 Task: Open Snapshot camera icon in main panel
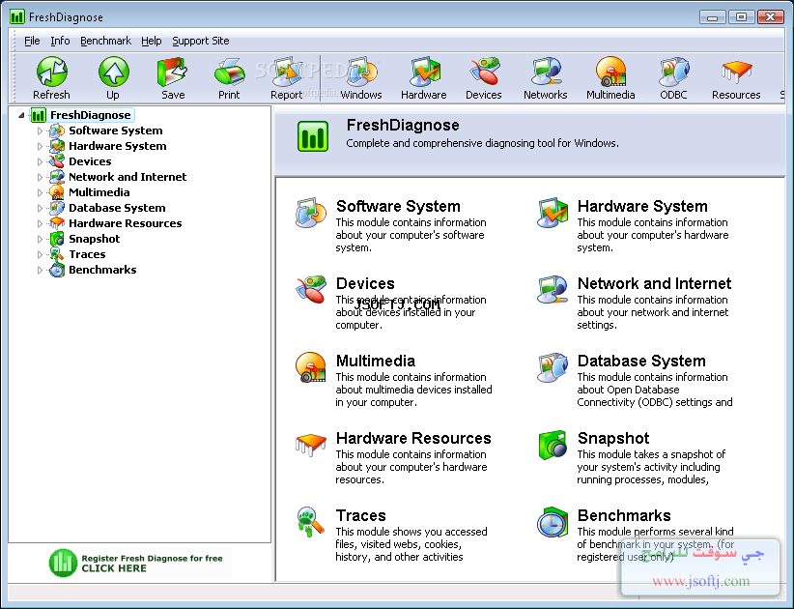click(x=553, y=445)
